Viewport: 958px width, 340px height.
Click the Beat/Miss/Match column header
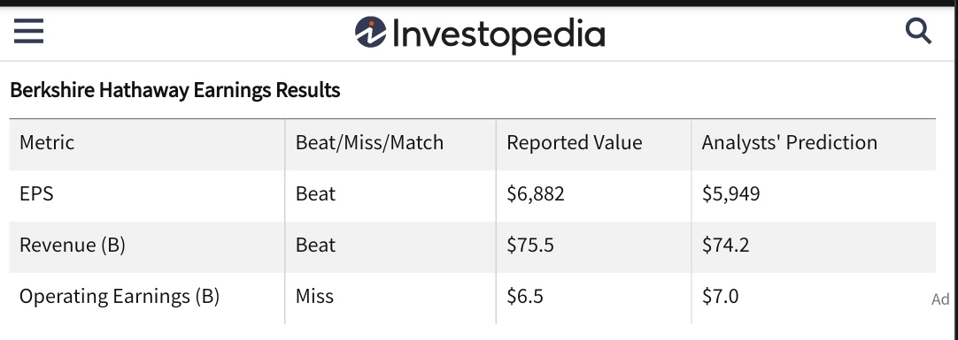click(369, 142)
